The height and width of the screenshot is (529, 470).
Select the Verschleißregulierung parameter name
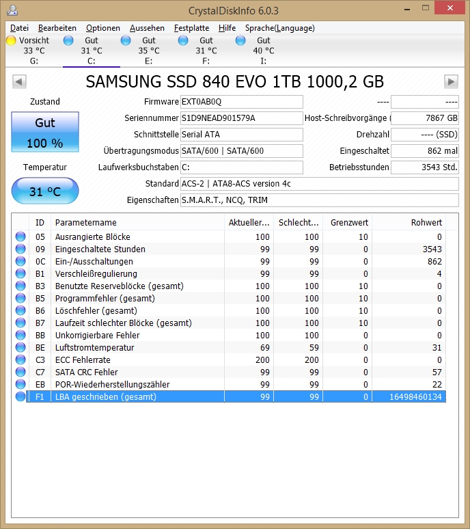[x=96, y=273]
